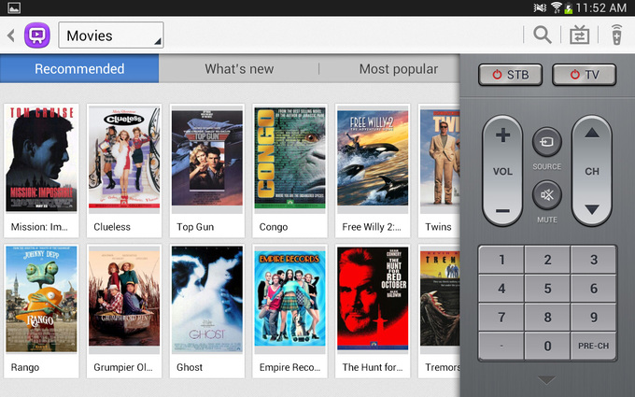Open the Twins movie poster
Image resolution: width=635 pixels, height=397 pixels.
(440, 157)
